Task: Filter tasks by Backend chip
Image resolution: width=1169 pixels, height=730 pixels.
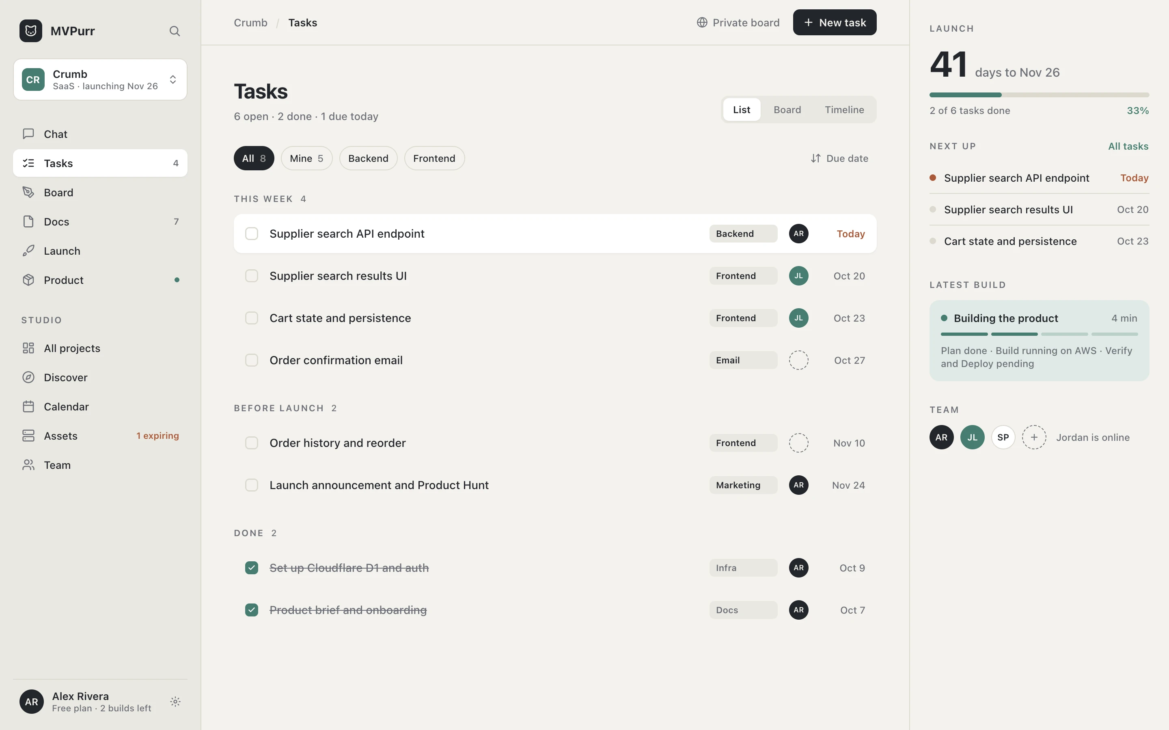Action: [368, 158]
